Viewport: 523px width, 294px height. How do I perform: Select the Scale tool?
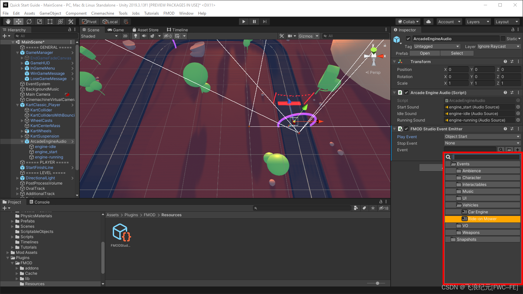(40, 22)
